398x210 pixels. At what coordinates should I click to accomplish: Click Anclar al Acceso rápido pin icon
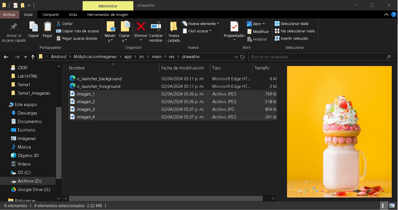(x=14, y=27)
